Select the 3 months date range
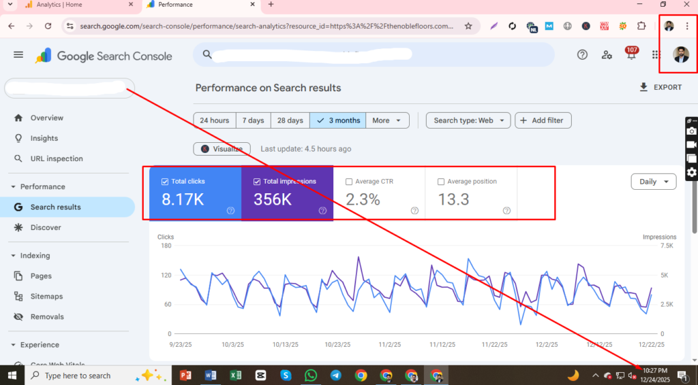The width and height of the screenshot is (698, 385). (338, 120)
